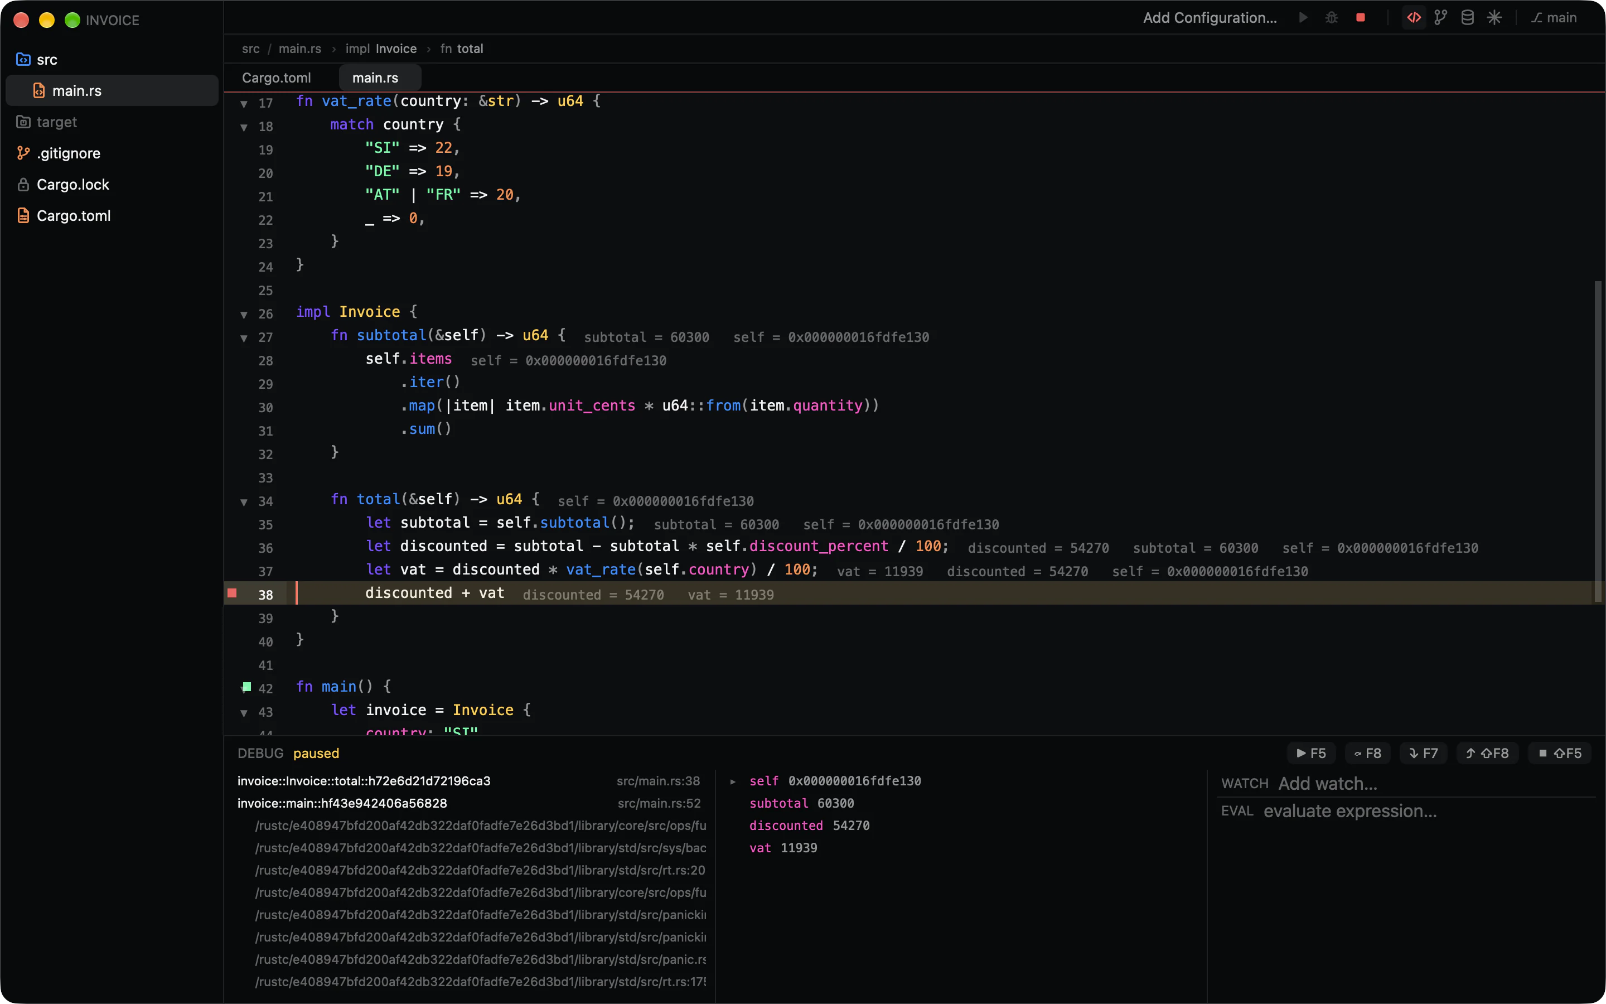
Task: Select invoice::Invoice::total stack frame
Action: click(468, 781)
